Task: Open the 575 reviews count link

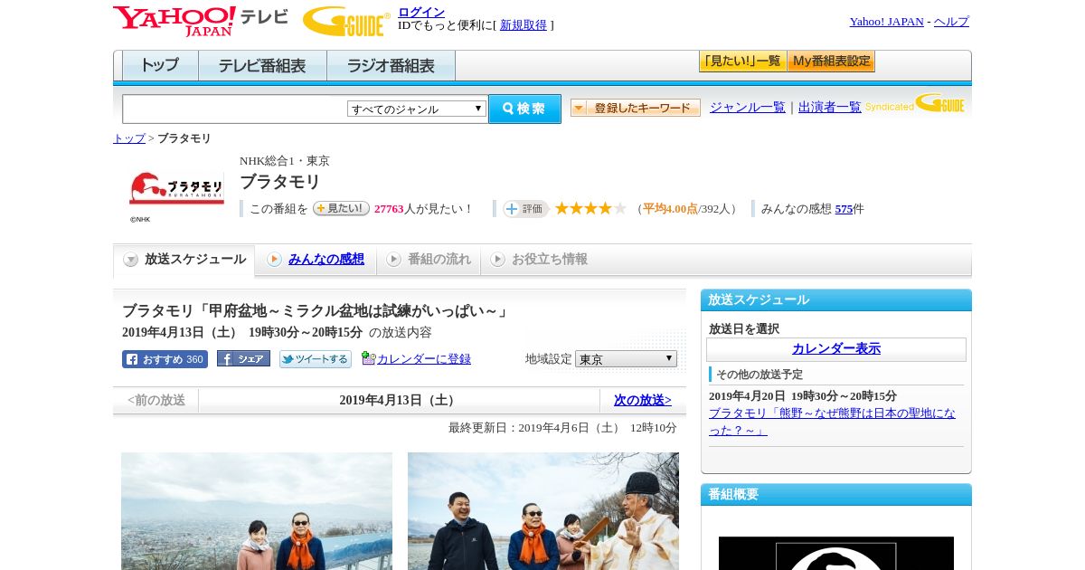Action: pyautogui.click(x=844, y=209)
